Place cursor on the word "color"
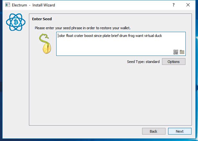Viewport: 198px width, 141px height. coord(61,36)
